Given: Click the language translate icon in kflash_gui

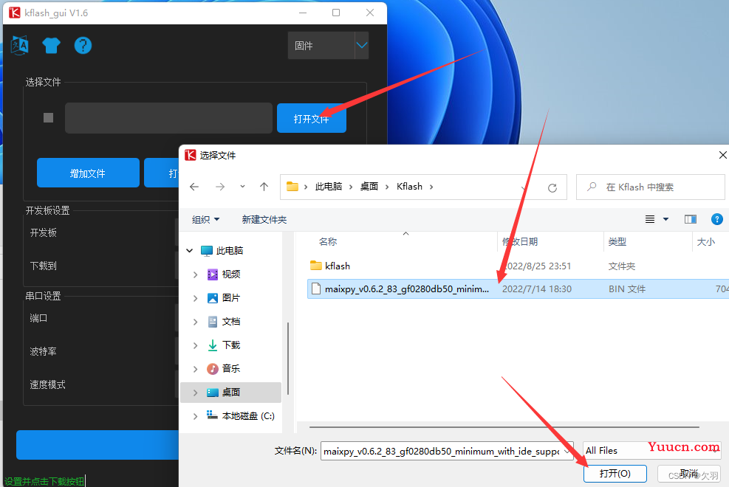Looking at the screenshot, I should point(19,46).
